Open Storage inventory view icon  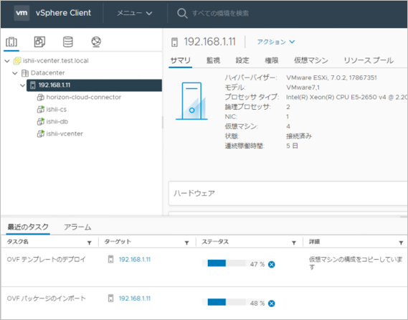[x=68, y=42]
